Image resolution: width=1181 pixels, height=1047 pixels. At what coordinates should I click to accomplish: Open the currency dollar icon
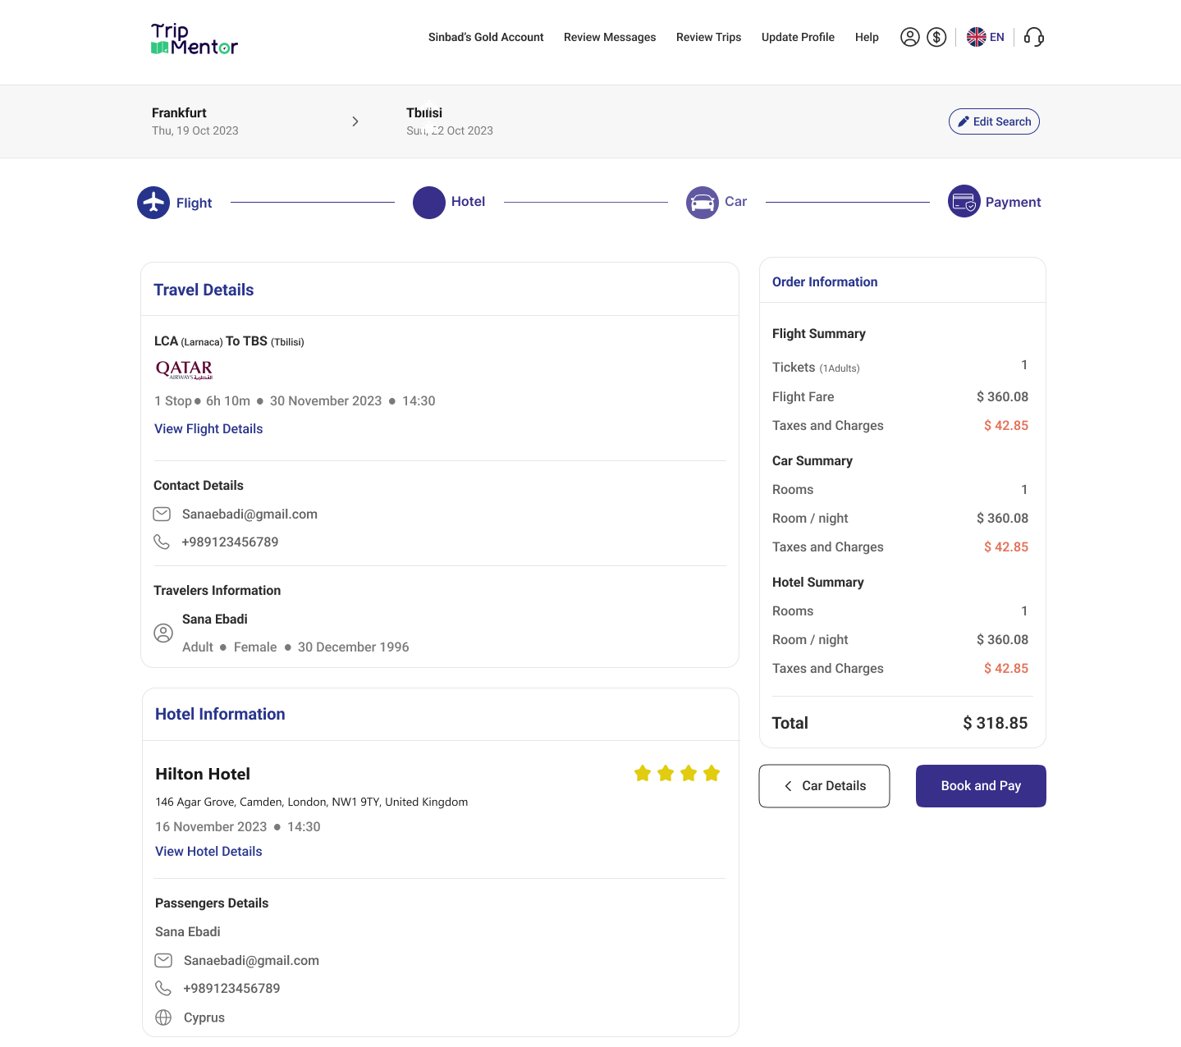tap(936, 37)
